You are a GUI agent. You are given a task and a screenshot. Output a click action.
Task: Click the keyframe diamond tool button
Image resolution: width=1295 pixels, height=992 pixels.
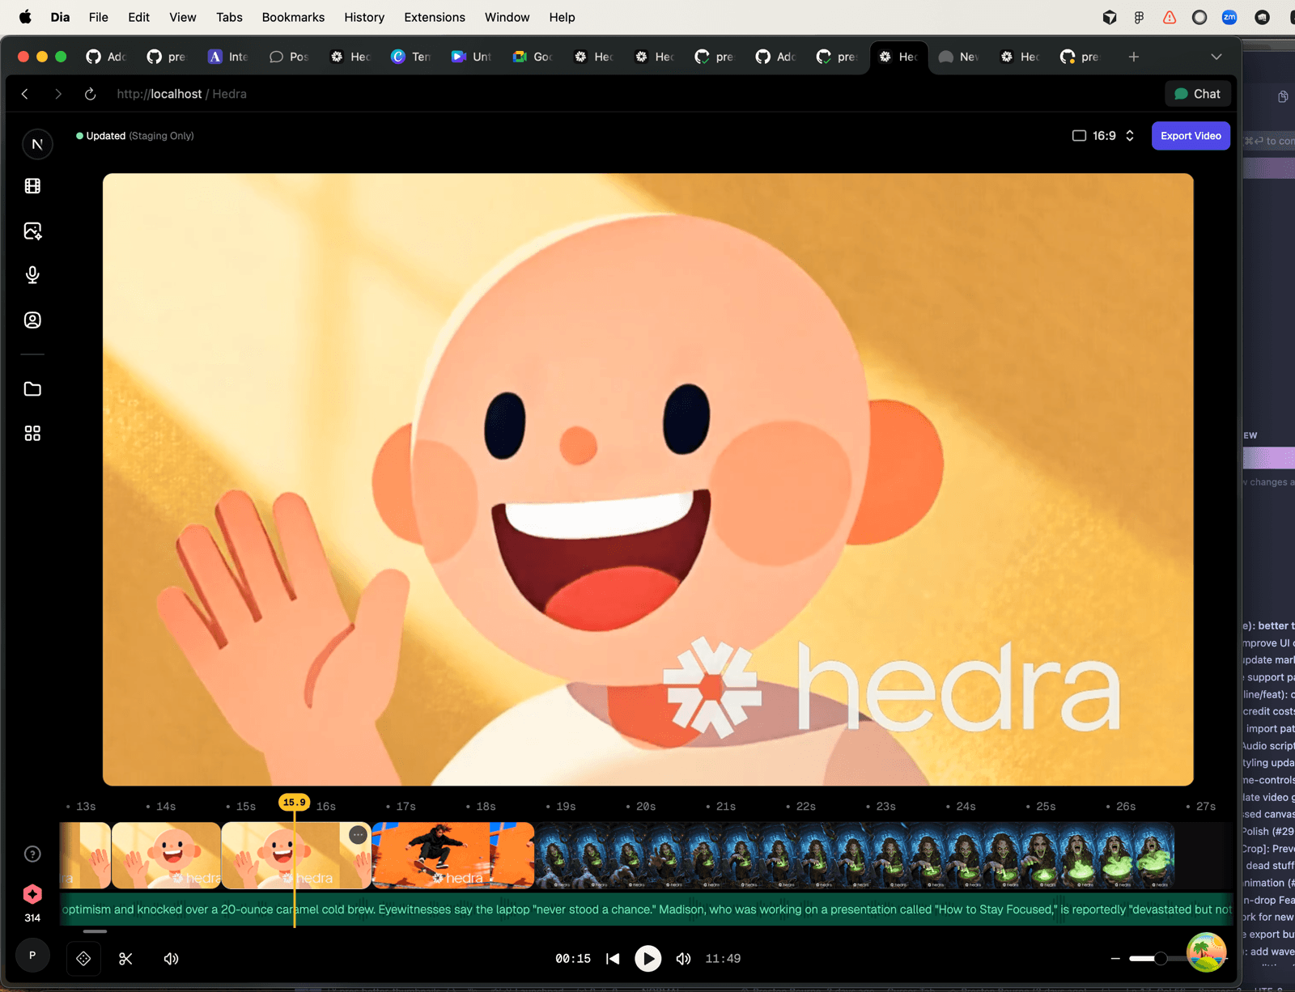pos(83,959)
